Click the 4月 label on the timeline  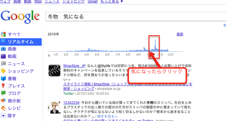87,55
